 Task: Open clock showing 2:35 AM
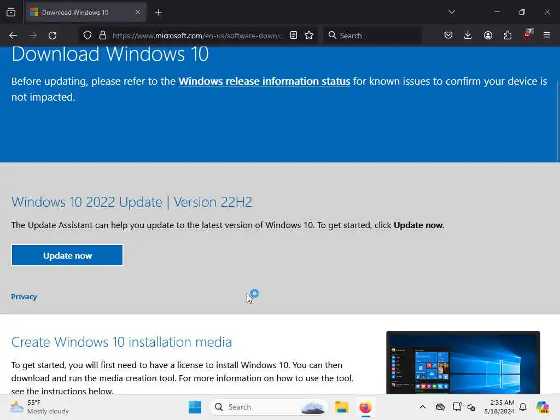499,407
